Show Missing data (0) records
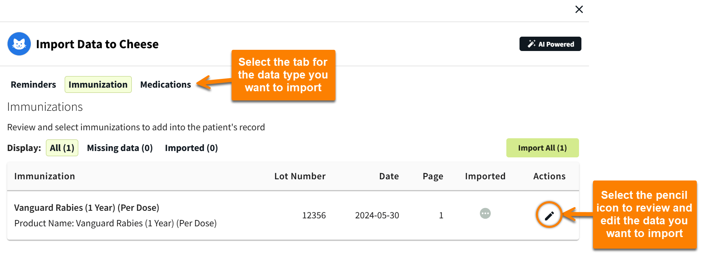This screenshot has width=702, height=255. click(x=119, y=147)
